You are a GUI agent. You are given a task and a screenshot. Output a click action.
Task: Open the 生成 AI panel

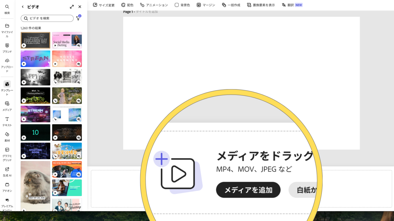click(7, 172)
